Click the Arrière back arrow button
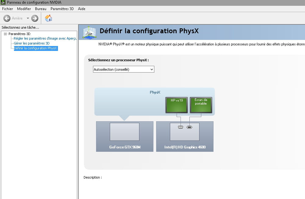This screenshot has width=305, height=199. tap(7, 18)
